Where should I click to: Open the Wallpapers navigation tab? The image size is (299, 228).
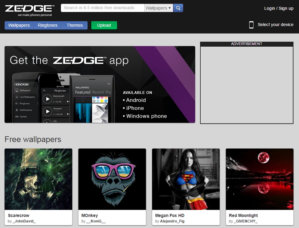click(19, 25)
